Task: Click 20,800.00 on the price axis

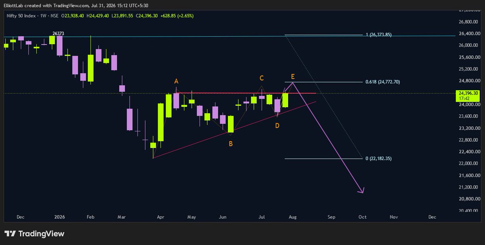Action: (x=469, y=199)
